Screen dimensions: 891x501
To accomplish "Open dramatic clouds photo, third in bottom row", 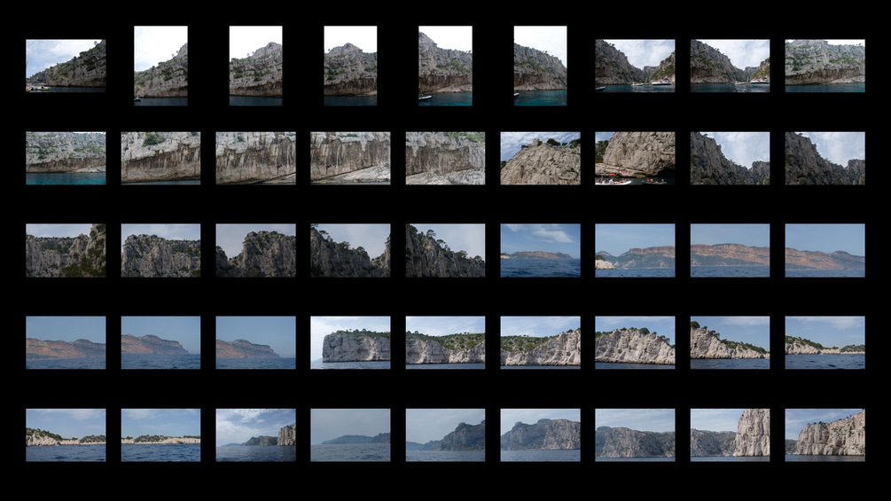I will click(x=255, y=435).
